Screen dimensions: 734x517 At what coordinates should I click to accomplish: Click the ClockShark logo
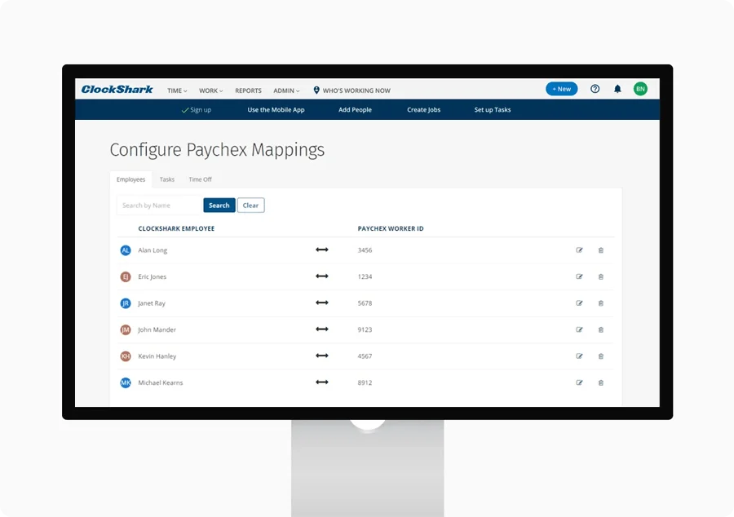(117, 90)
